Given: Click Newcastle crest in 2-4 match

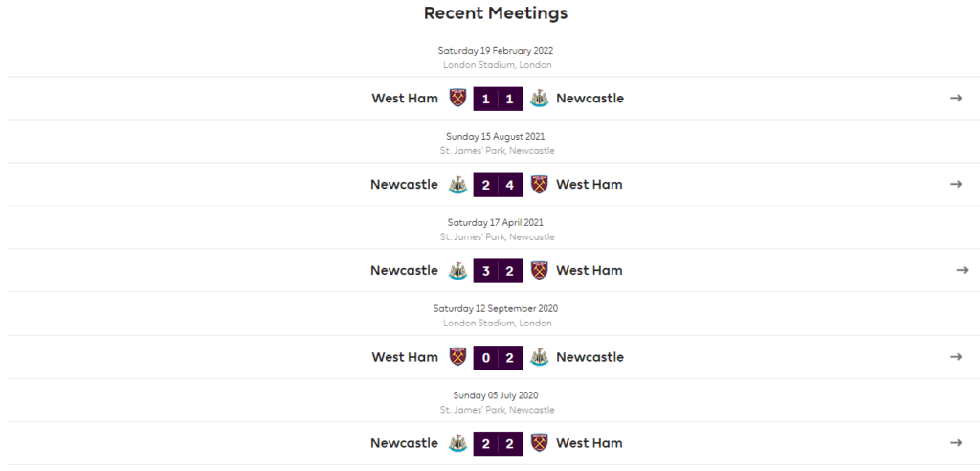Looking at the screenshot, I should 458,185.
